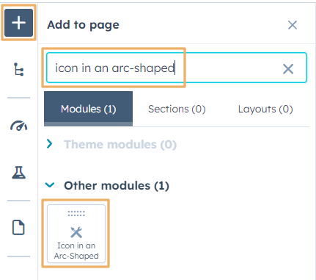Select the Test flask icon
This screenshot has width=316, height=280.
[18, 172]
